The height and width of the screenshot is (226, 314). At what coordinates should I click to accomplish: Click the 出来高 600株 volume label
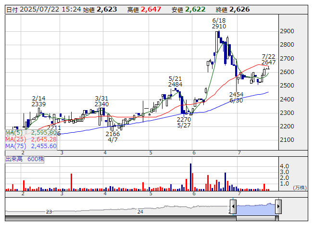pos(25,159)
